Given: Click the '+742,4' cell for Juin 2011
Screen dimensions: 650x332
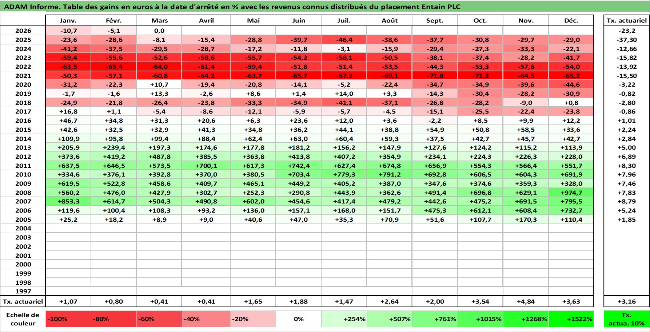Looking at the screenshot, I should point(299,166).
